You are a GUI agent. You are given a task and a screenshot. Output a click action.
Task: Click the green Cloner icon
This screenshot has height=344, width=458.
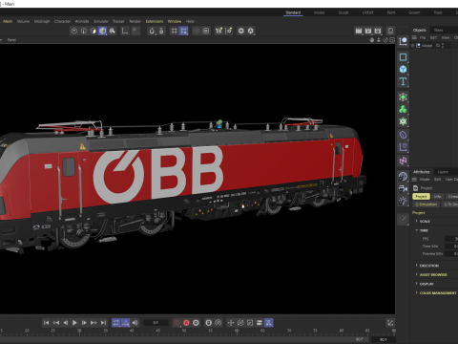coord(403,109)
